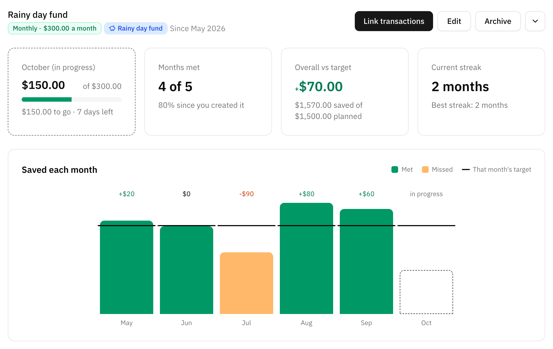Click the October progress bar
553x349 pixels.
pos(72,99)
